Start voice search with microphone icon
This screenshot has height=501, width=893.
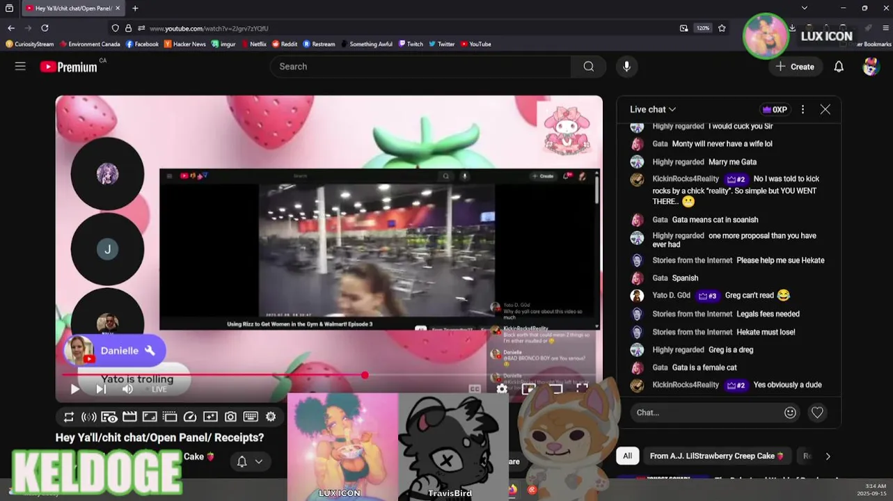[x=626, y=66]
